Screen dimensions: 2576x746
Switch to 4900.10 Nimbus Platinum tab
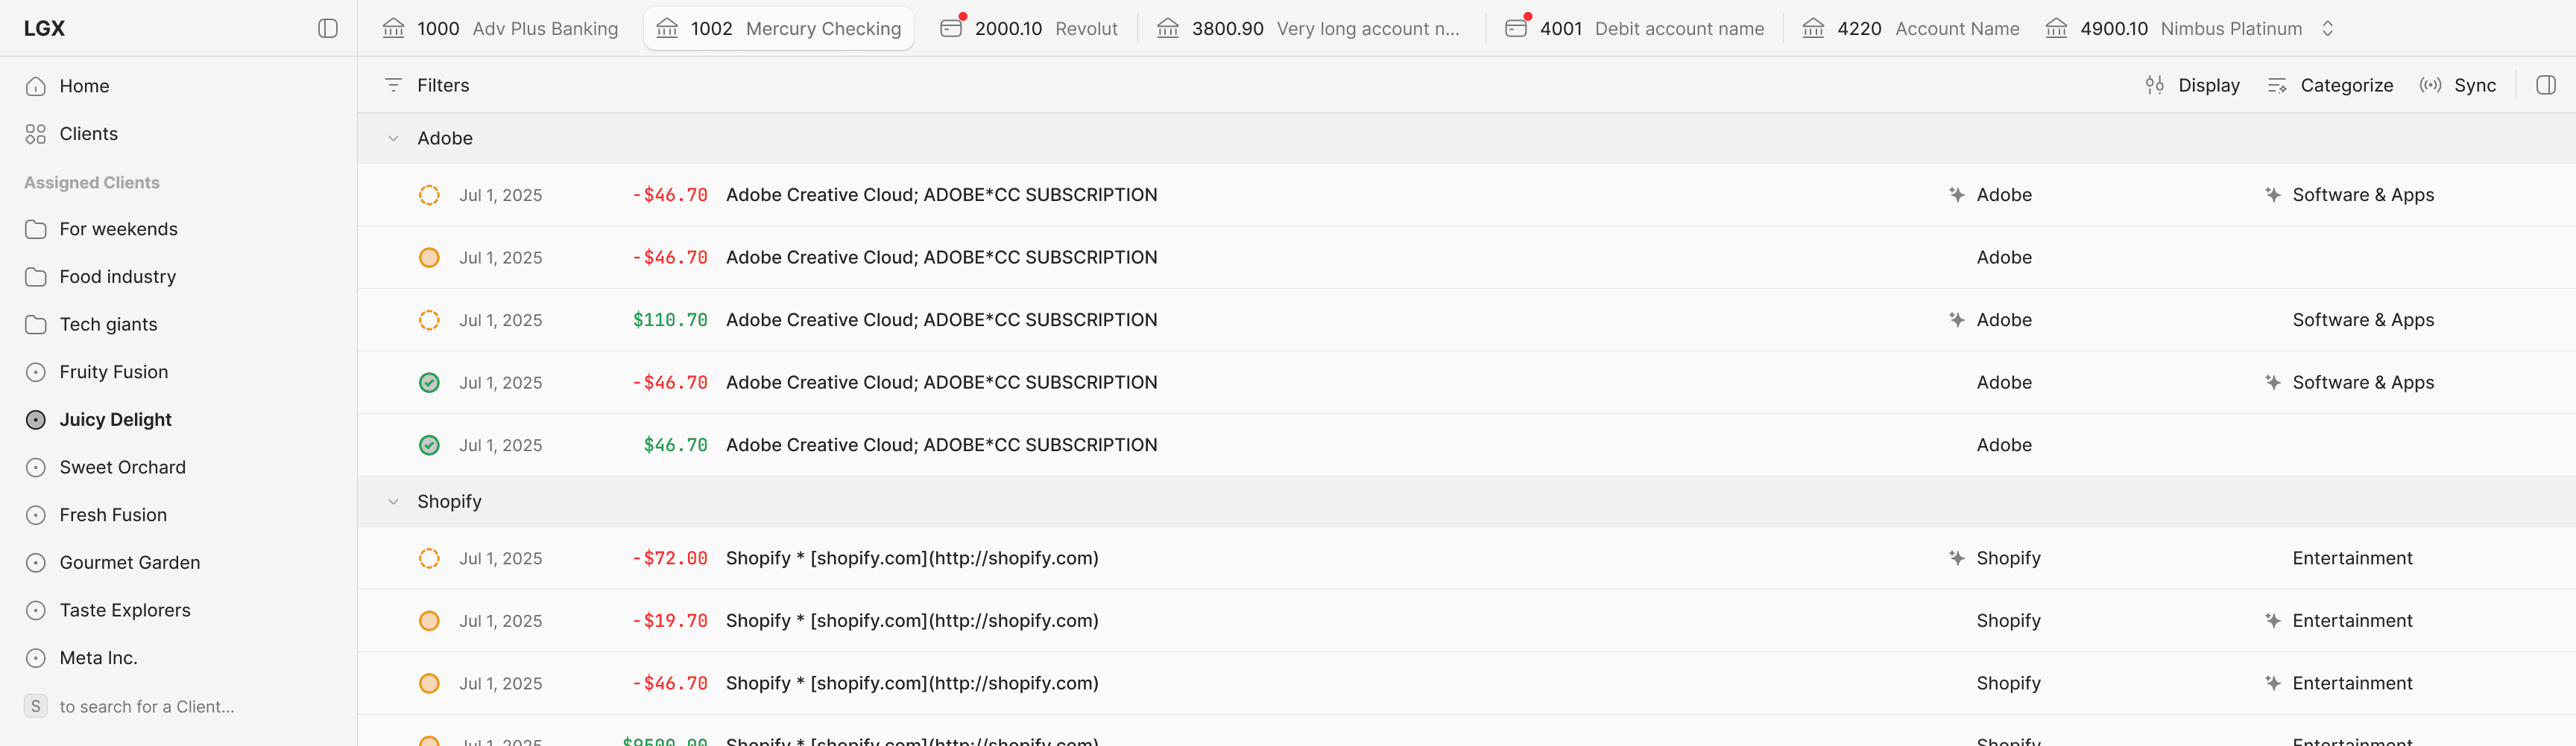click(2174, 28)
